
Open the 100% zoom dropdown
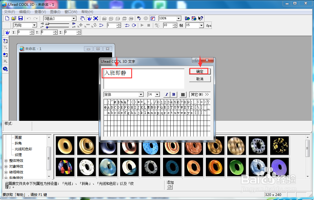pyautogui.click(x=179, y=18)
